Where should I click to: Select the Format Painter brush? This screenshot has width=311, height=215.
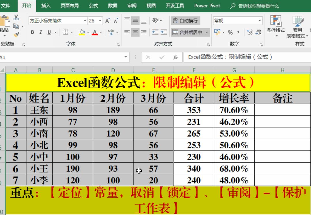tap(16, 35)
